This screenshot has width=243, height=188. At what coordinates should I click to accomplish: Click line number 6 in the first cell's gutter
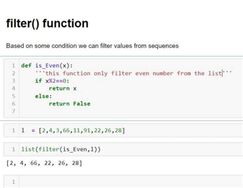tap(13, 104)
